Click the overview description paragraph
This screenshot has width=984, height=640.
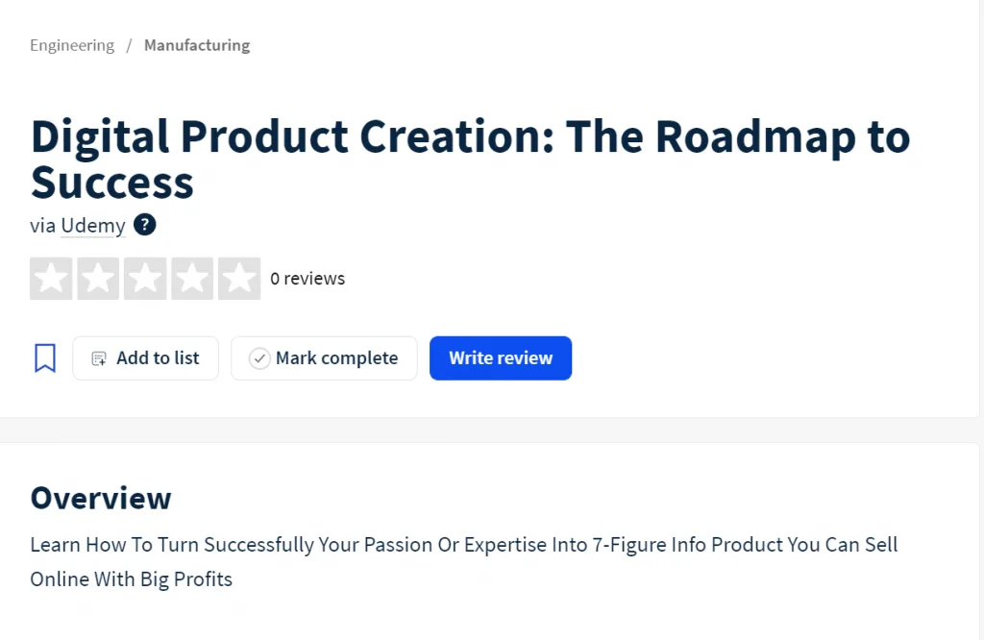coord(464,561)
